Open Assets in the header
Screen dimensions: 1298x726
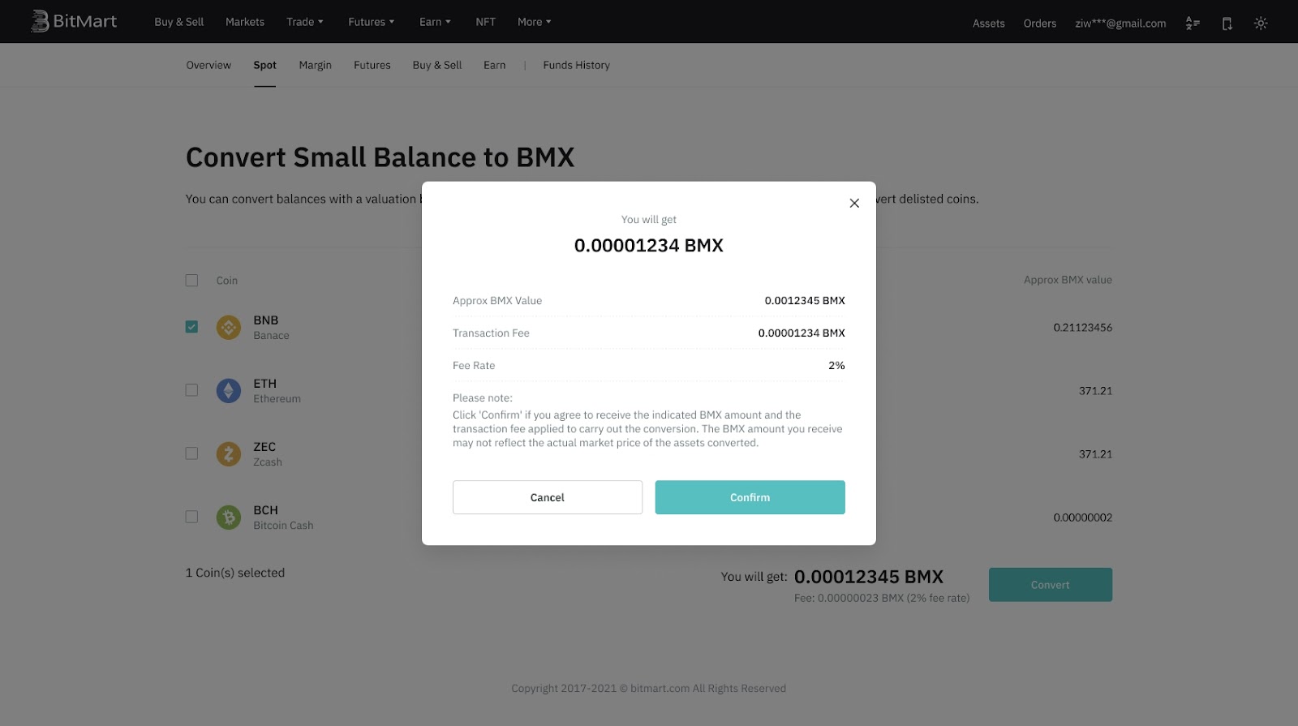[x=989, y=24]
